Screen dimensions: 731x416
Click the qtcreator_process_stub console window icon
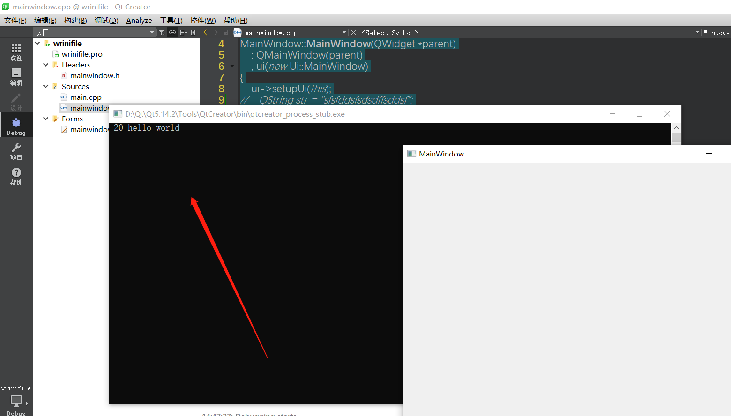[118, 114]
